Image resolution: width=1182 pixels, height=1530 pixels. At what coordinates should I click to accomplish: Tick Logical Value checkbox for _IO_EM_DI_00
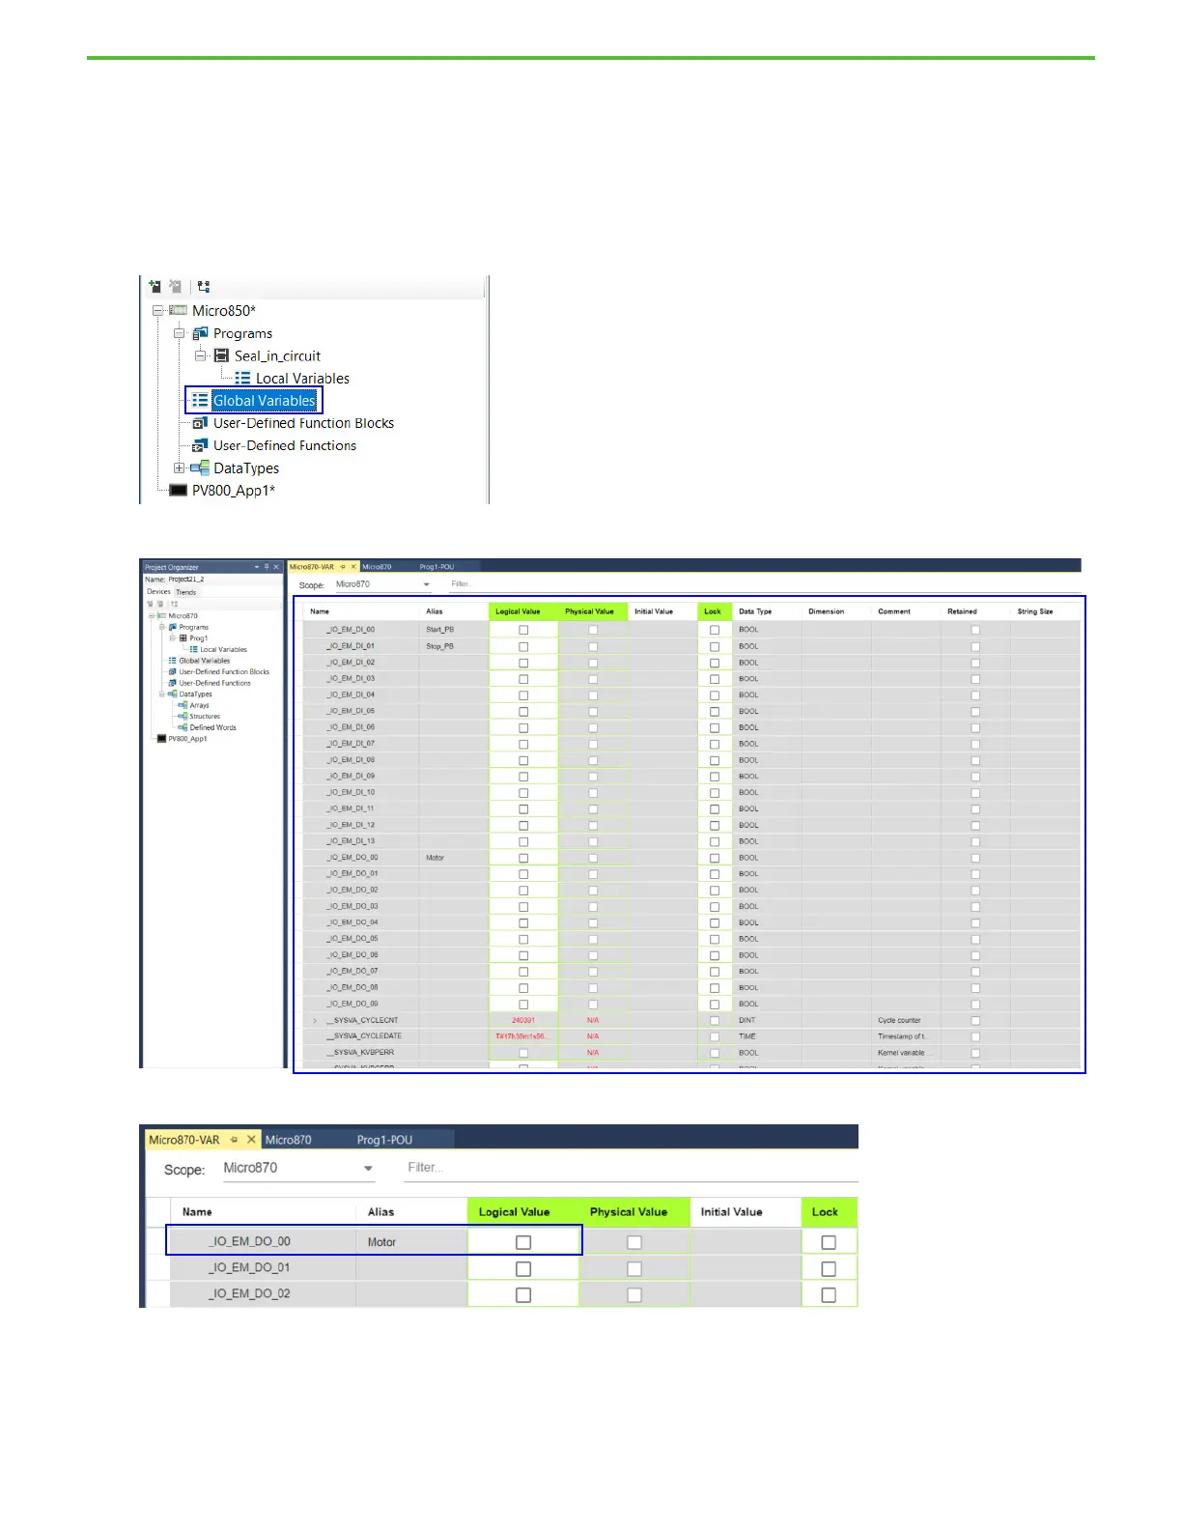coord(523,630)
